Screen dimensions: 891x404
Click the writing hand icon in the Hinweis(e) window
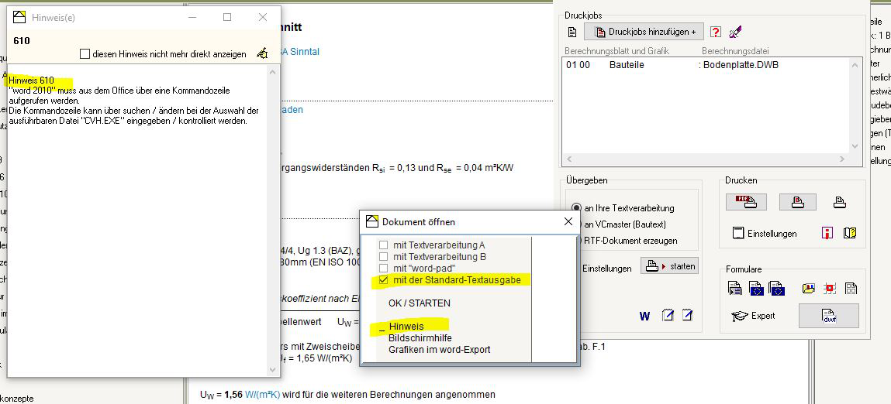(x=262, y=53)
